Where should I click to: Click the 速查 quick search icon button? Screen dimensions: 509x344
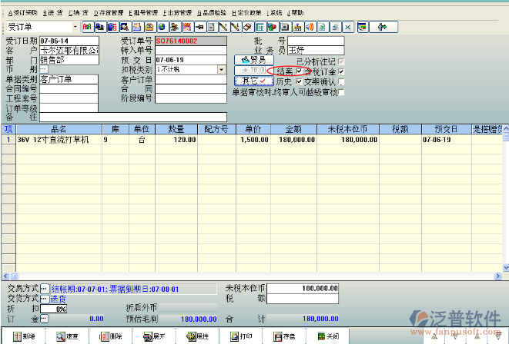[x=67, y=336]
